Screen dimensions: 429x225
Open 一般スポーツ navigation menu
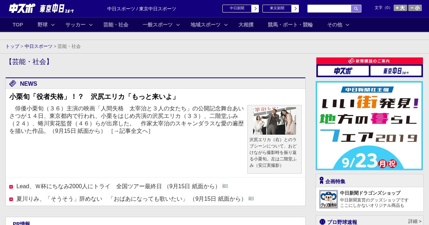[158, 25]
